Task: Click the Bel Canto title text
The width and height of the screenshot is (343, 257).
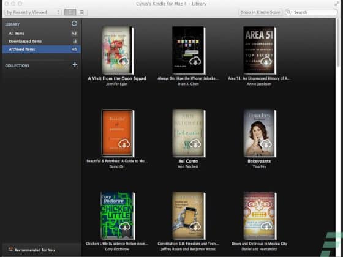Action: (188, 161)
